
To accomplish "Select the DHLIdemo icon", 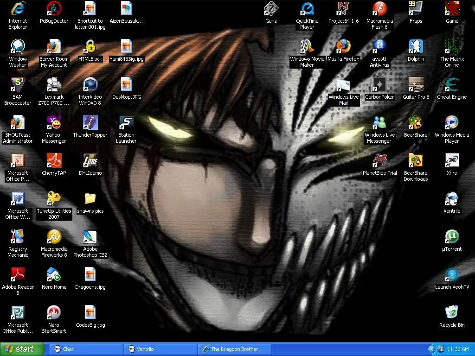I will 90,160.
